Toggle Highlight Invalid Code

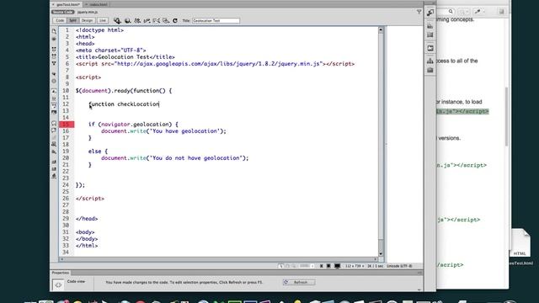(x=54, y=98)
